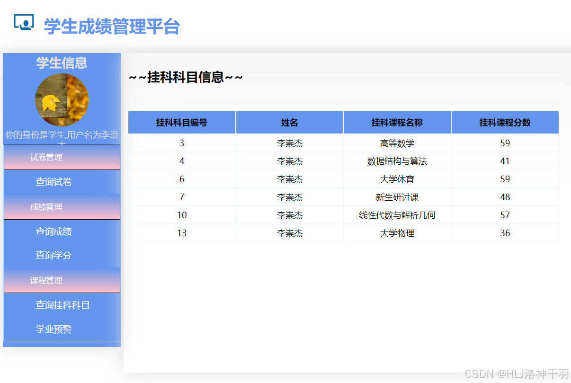Open 查询试卷 in the sidebar

tap(54, 182)
